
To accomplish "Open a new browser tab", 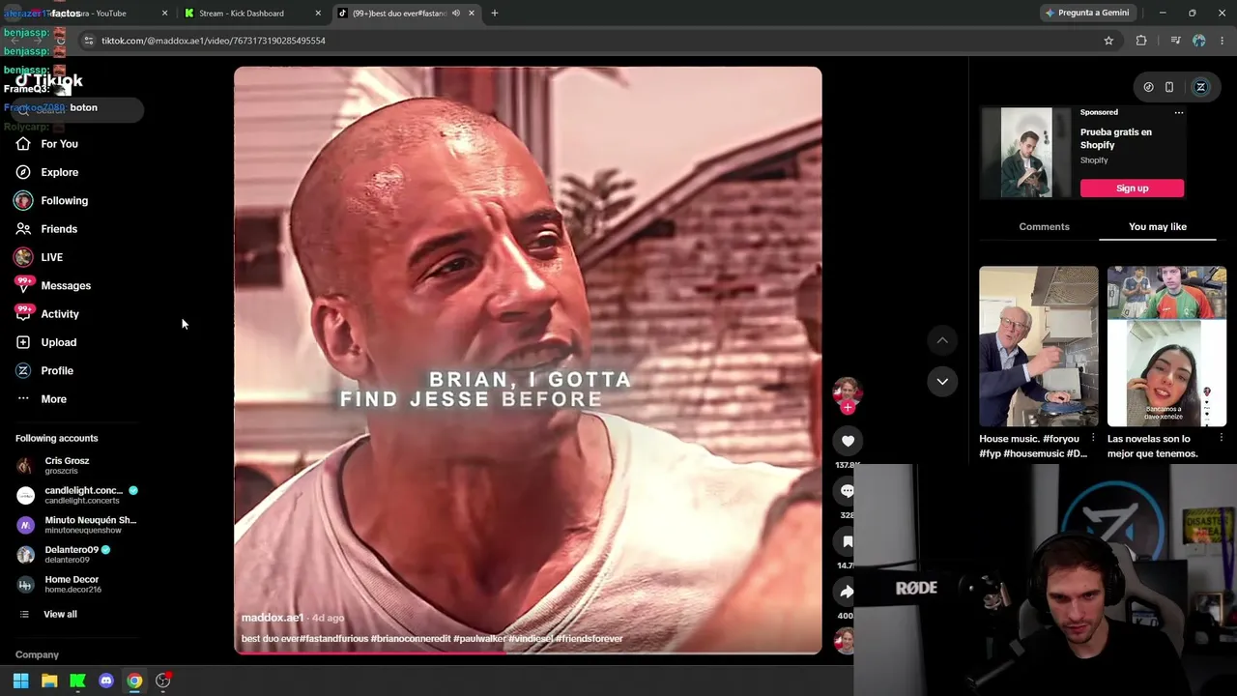I will 495,14.
